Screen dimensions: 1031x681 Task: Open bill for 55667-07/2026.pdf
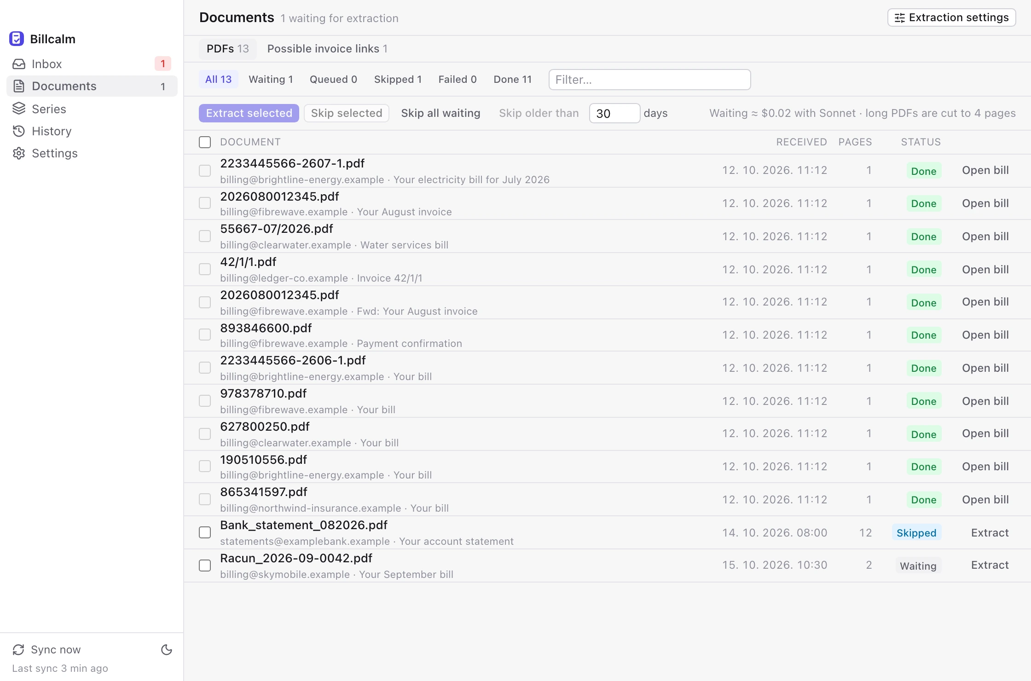(x=985, y=237)
